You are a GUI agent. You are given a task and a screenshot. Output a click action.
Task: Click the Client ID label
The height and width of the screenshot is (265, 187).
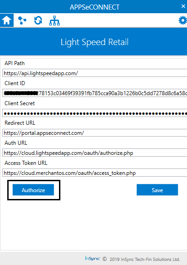[x=15, y=83]
